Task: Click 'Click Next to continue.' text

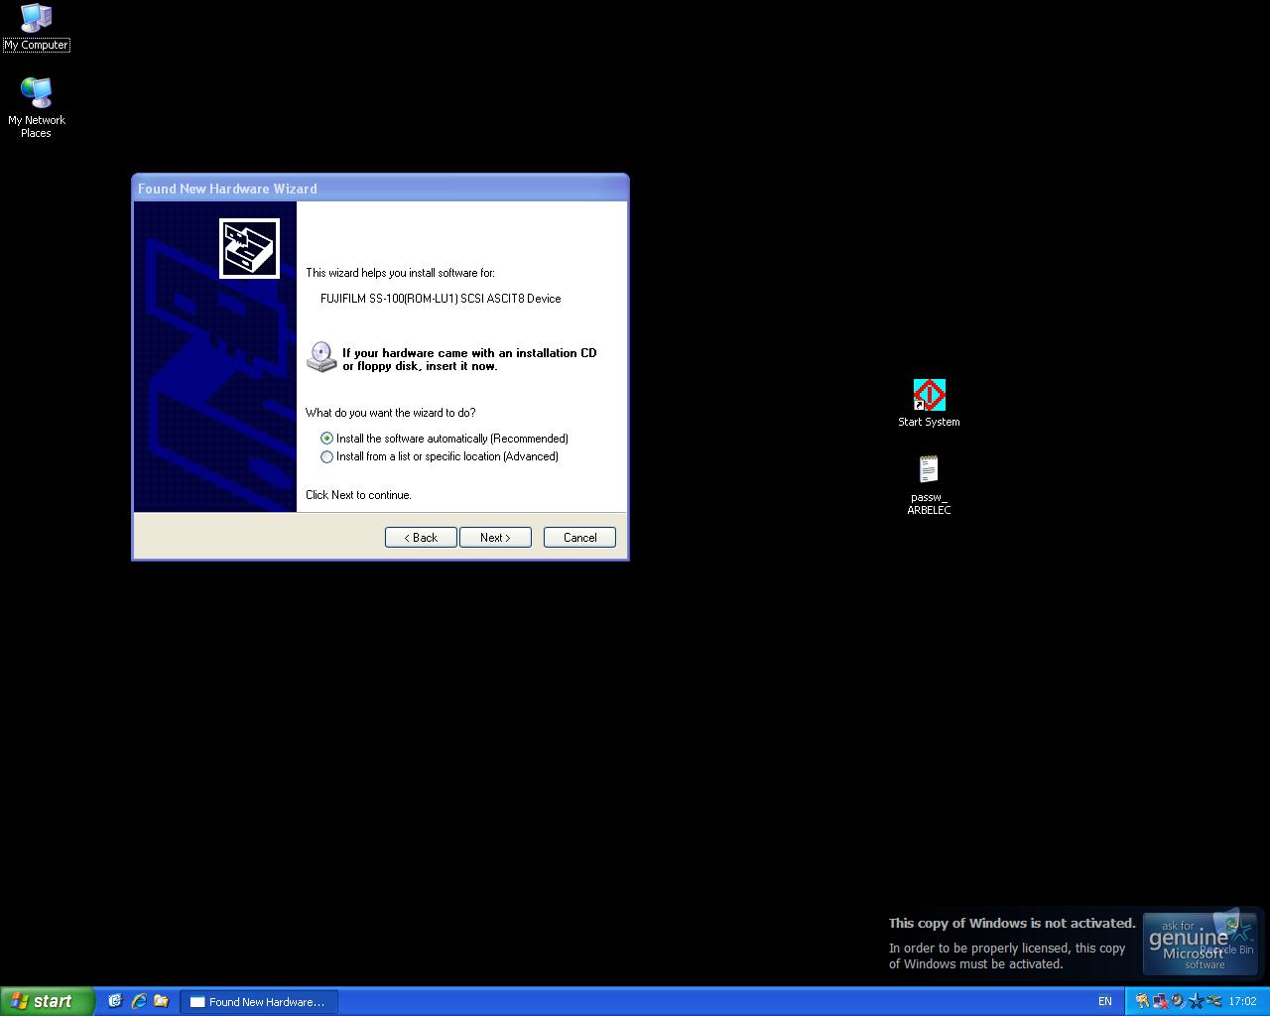Action: click(358, 495)
